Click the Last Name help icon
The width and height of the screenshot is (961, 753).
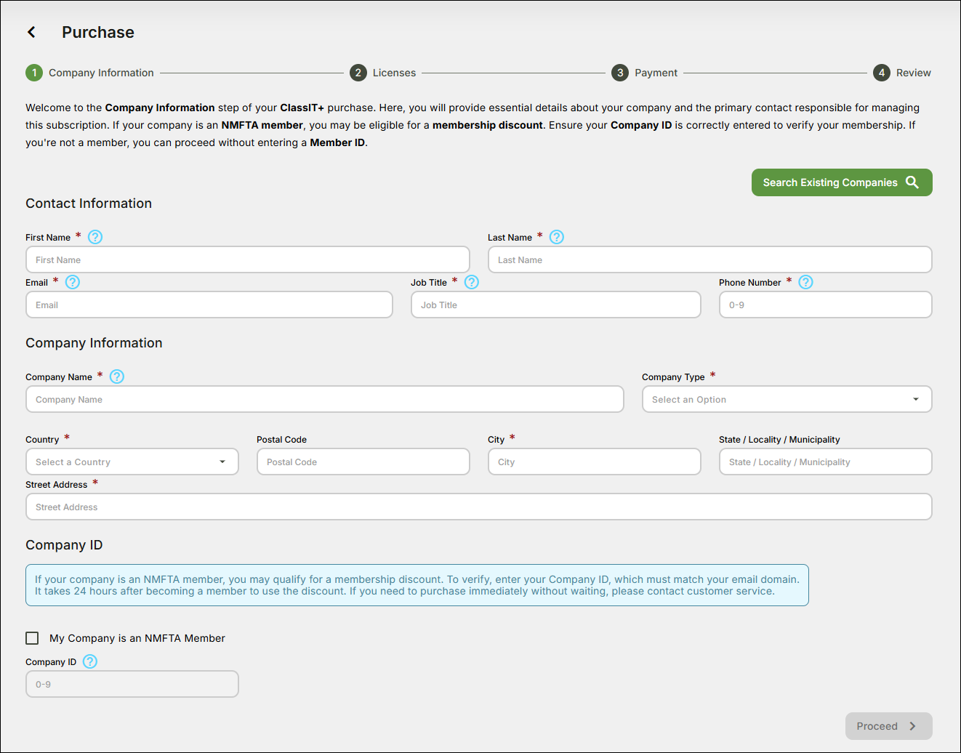556,237
